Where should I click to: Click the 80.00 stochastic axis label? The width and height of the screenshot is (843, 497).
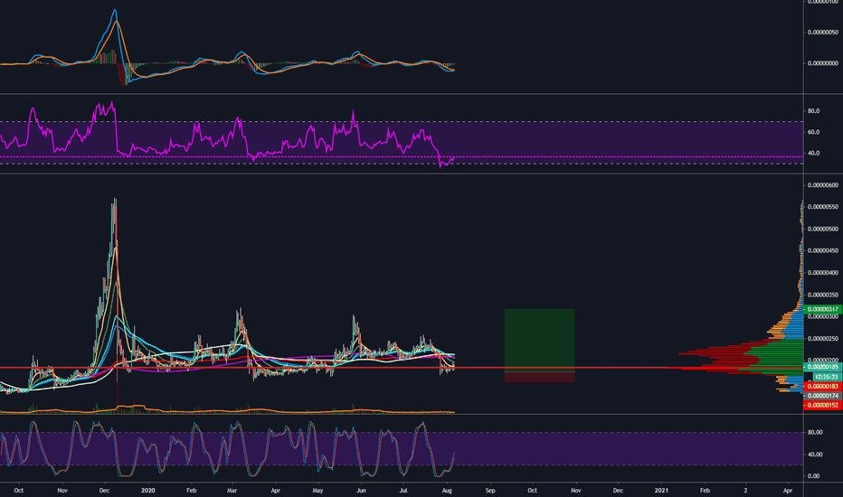(814, 433)
